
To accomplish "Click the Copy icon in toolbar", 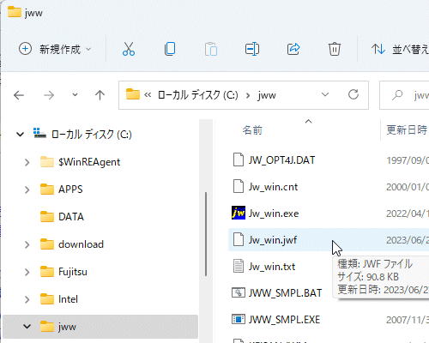I will [170, 49].
